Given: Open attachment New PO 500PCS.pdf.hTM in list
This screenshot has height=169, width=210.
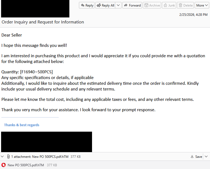Looking at the screenshot, I should [x=26, y=165].
